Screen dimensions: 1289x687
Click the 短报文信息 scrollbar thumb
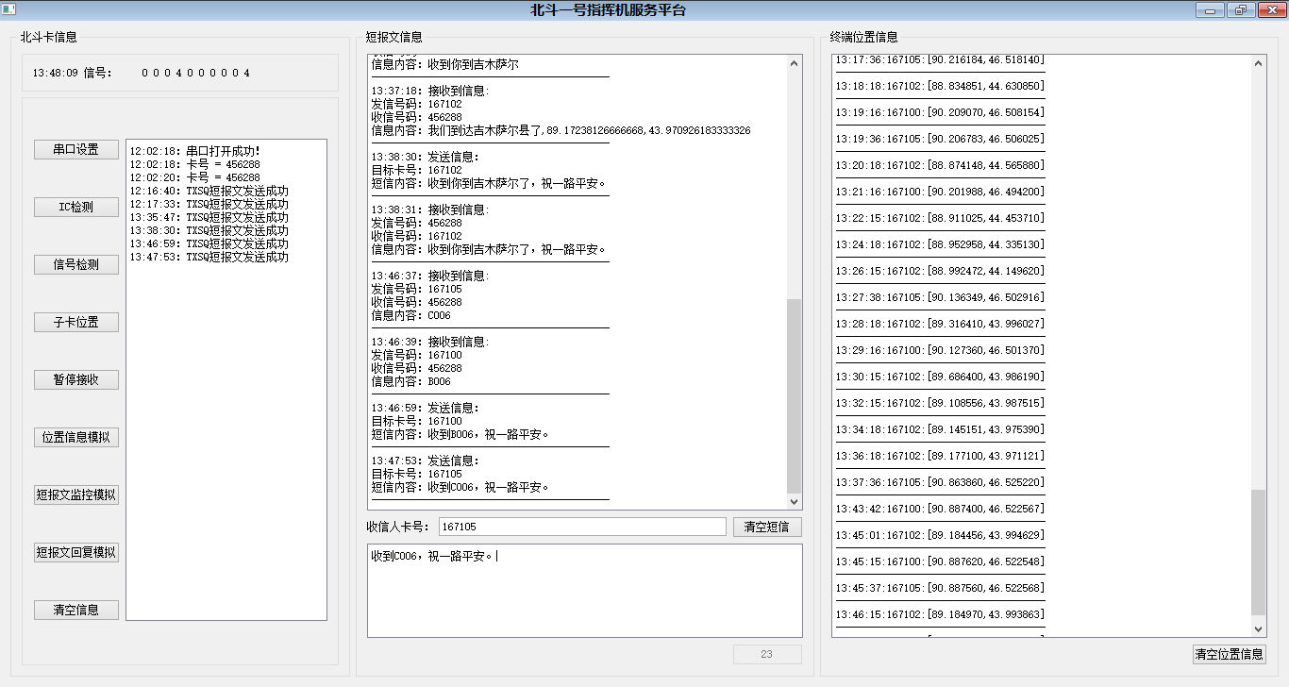(794, 396)
